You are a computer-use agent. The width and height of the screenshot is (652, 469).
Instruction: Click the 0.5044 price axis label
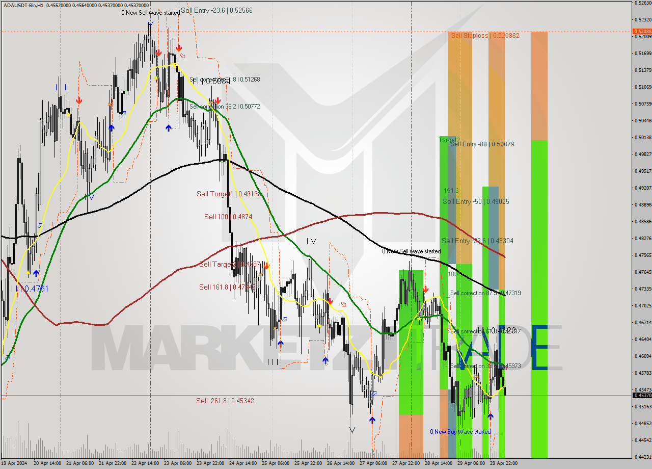point(643,120)
